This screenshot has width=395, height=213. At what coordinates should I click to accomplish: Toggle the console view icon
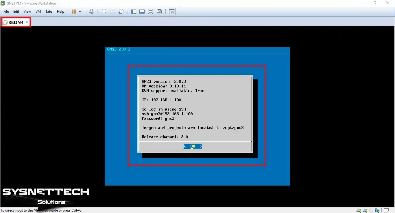click(172, 12)
